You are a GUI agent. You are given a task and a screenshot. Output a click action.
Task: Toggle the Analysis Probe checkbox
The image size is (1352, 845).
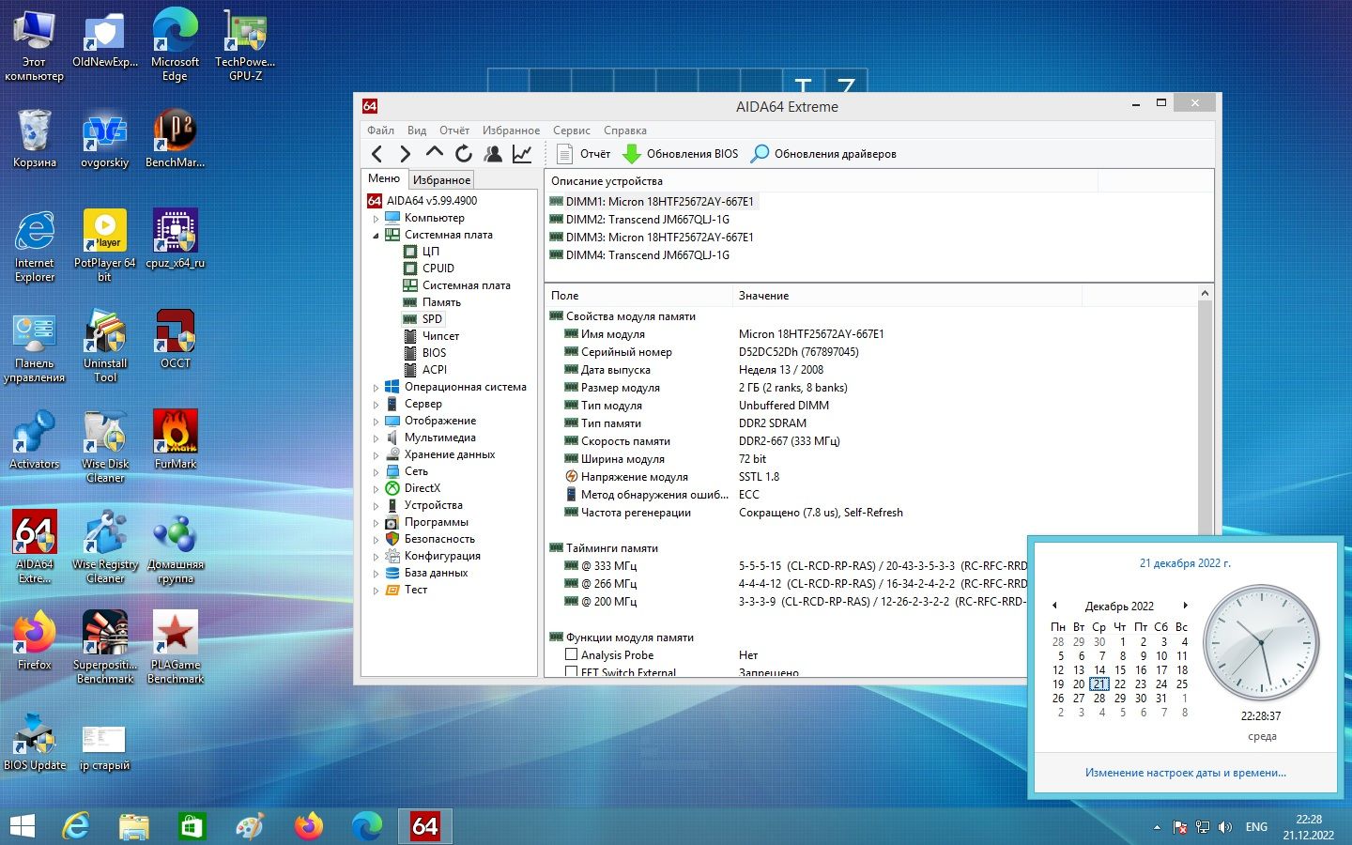[571, 654]
